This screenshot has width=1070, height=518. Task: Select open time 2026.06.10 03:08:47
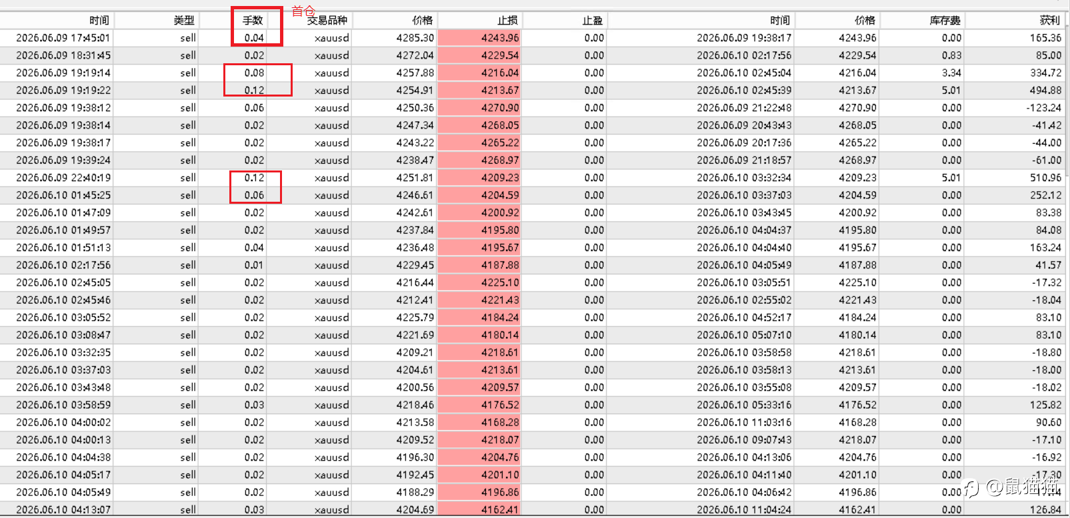point(63,335)
